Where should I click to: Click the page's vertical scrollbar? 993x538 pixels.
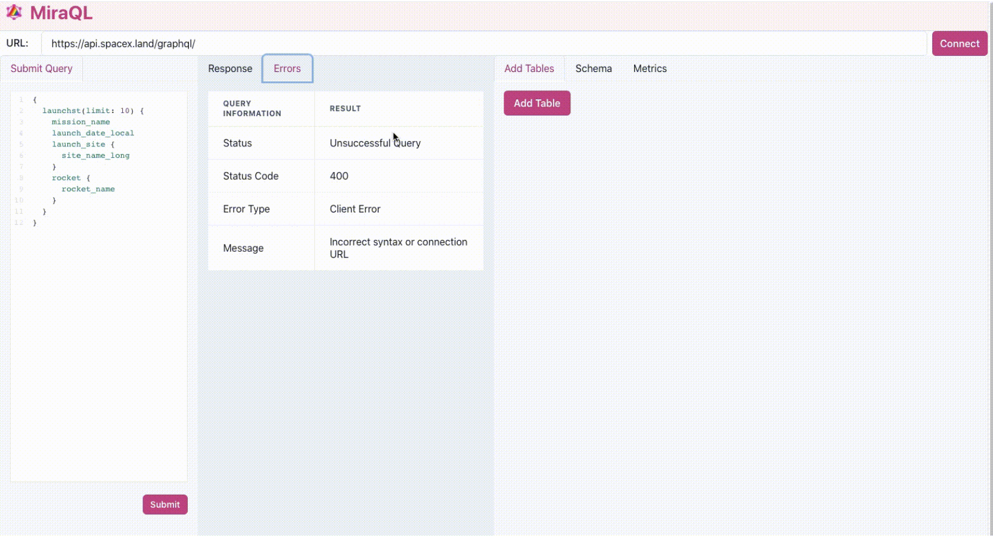(990, 269)
